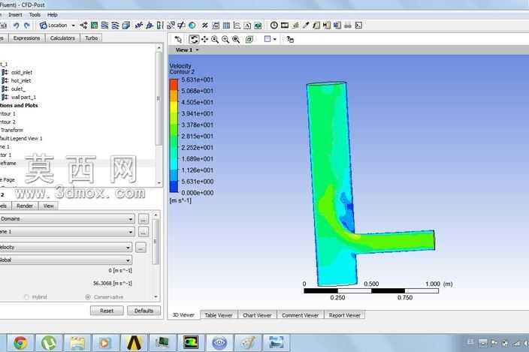The width and height of the screenshot is (529, 352).
Task: Insert a Table from toolbar
Action: [x=226, y=26]
